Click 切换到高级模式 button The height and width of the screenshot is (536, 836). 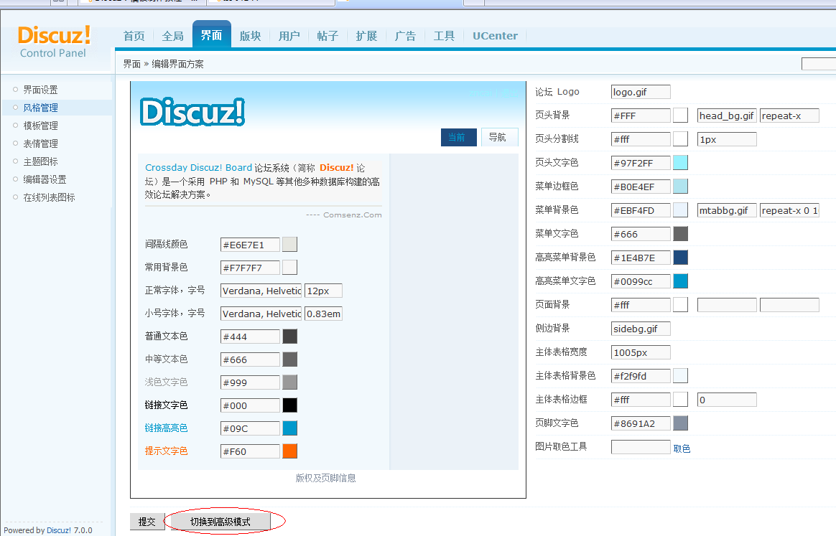[220, 522]
